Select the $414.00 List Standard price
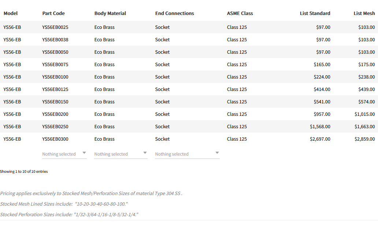 pyautogui.click(x=322, y=89)
